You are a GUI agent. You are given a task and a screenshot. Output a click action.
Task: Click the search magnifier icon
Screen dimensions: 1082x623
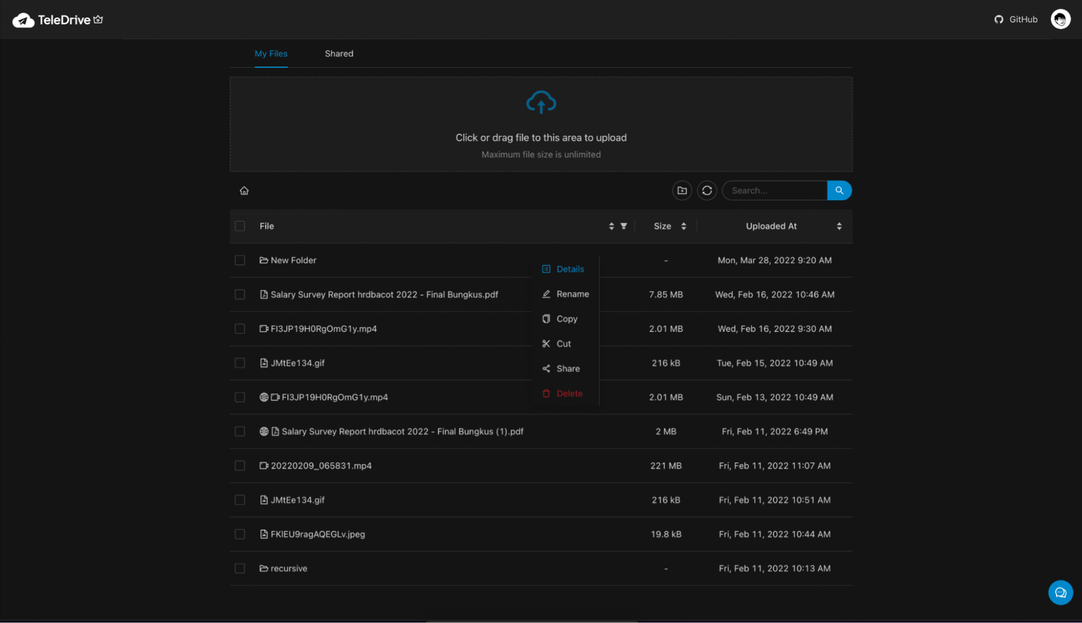839,191
